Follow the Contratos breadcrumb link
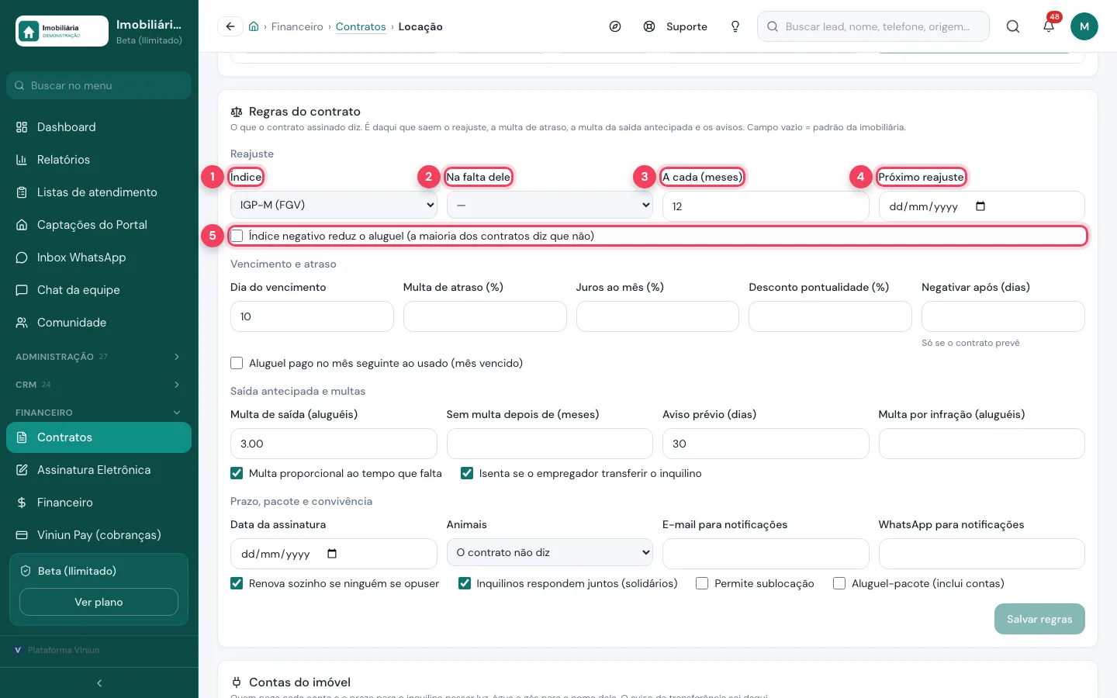 [361, 26]
